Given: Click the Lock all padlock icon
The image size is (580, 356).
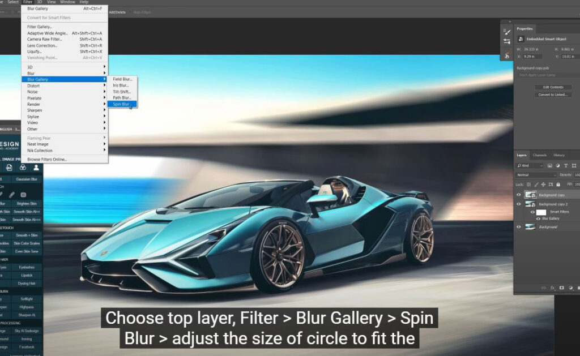Looking at the screenshot, I should coord(558,185).
